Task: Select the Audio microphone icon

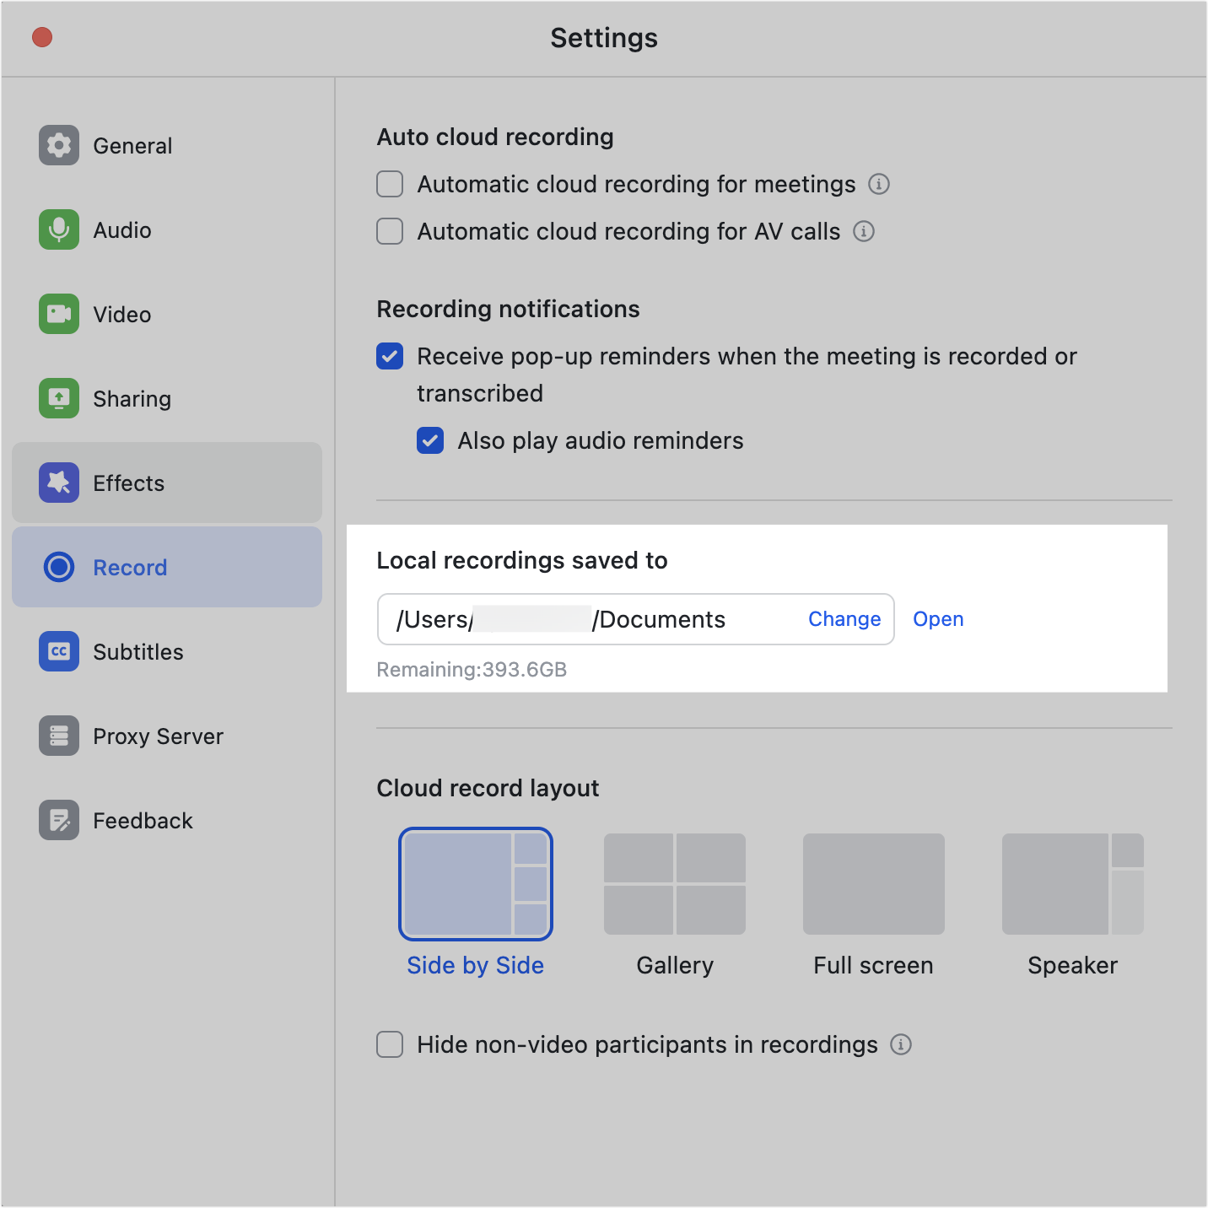Action: coord(59,229)
